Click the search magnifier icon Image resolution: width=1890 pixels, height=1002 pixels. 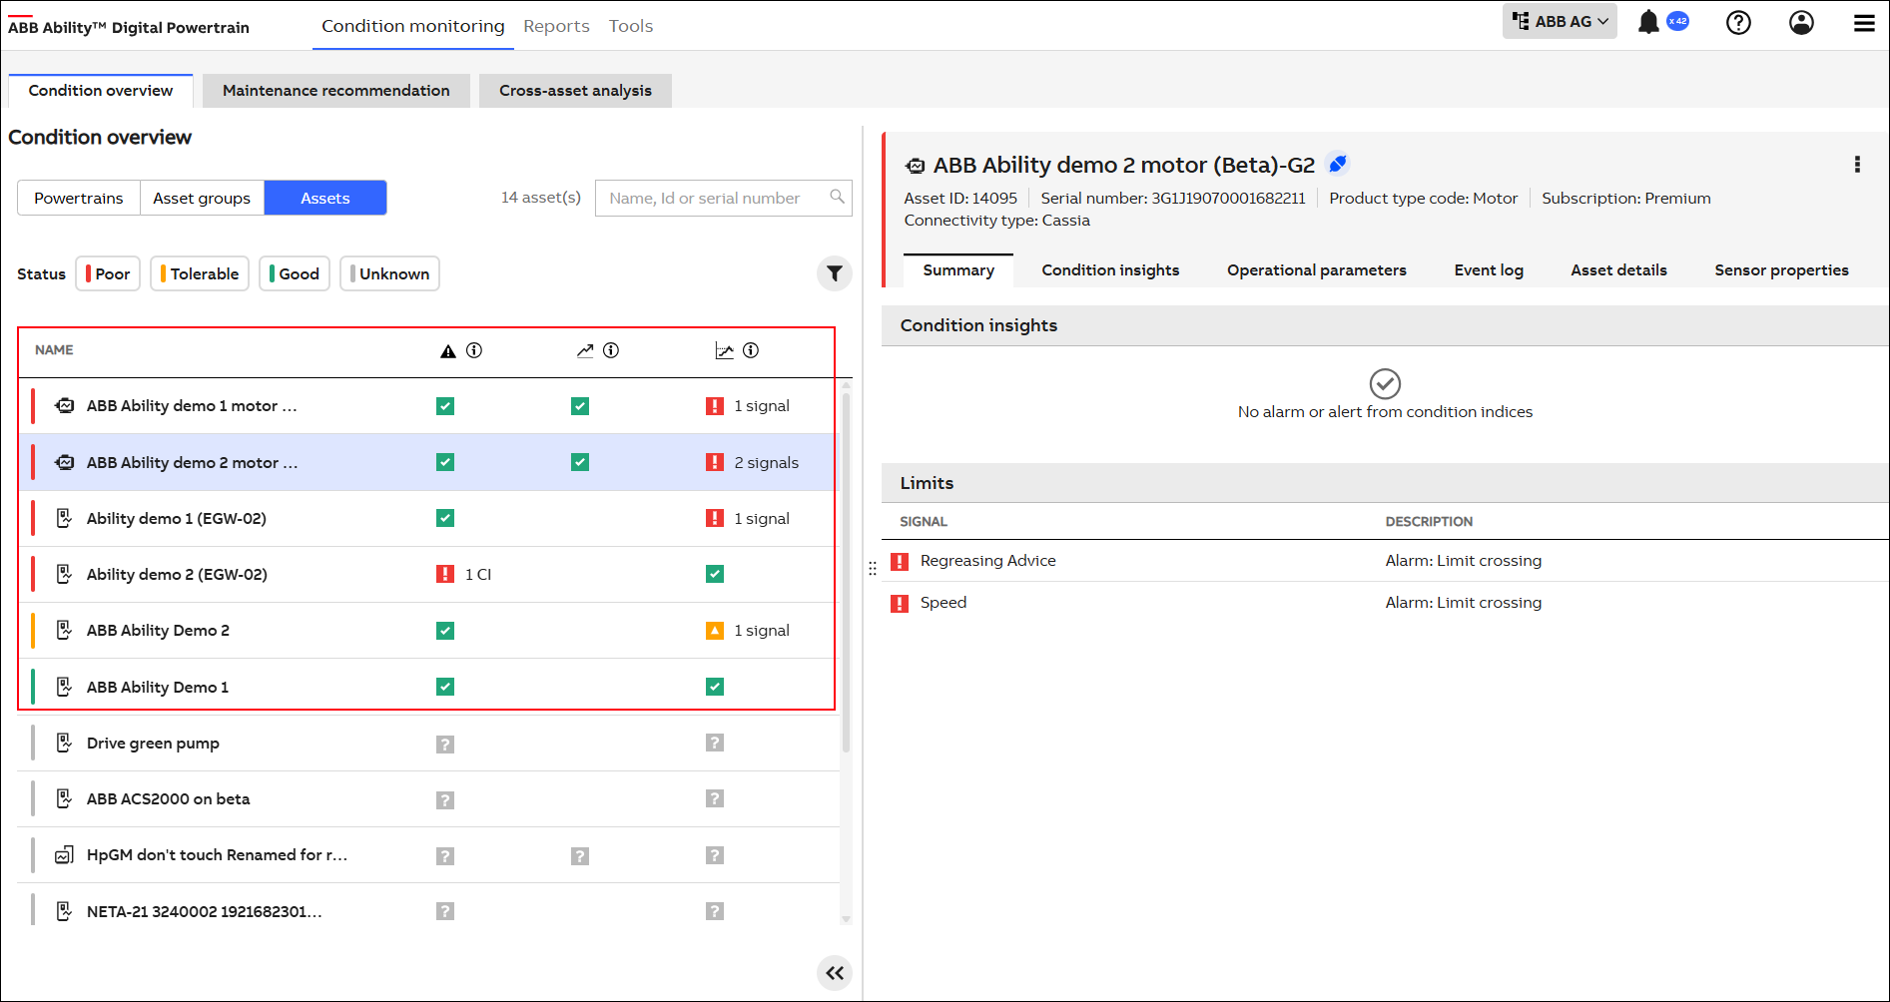[838, 198]
